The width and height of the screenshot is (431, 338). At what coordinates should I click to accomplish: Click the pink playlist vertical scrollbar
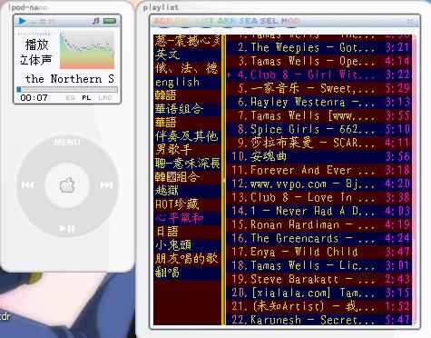click(x=414, y=180)
